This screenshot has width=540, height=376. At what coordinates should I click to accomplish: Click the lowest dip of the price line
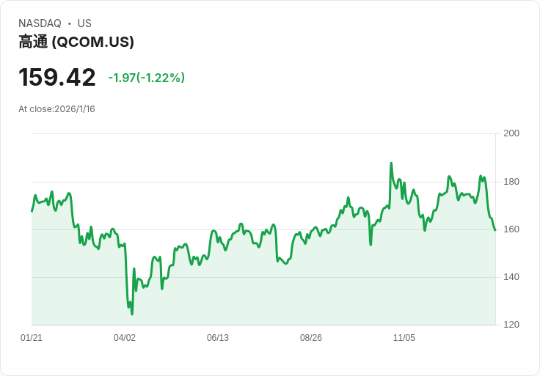click(x=132, y=314)
